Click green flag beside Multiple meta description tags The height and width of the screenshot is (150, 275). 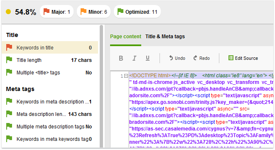click(9, 126)
